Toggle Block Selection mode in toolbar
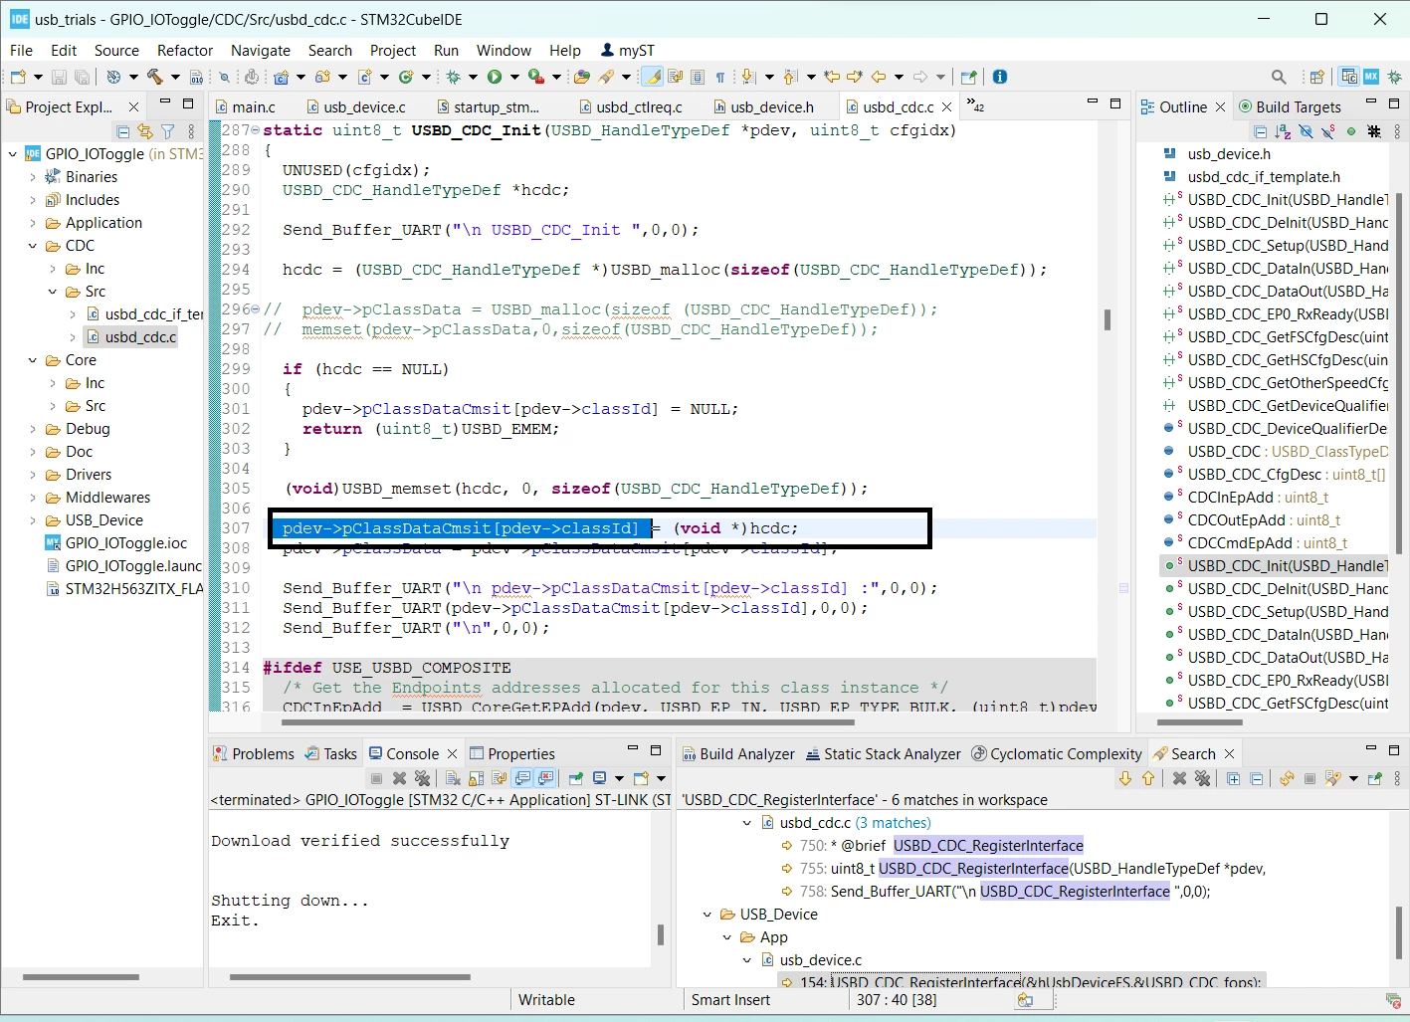1410x1022 pixels. tap(698, 77)
